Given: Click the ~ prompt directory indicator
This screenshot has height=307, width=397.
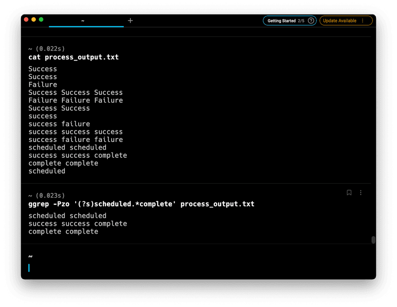Looking at the screenshot, I should [30, 257].
